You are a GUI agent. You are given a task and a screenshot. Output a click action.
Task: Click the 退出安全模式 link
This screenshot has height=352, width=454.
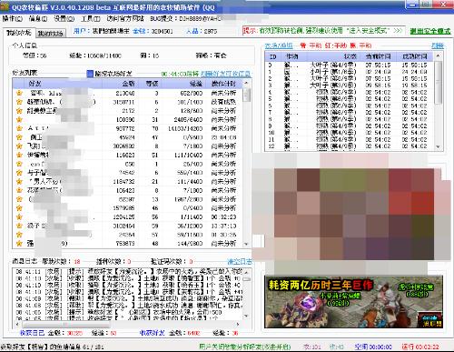pos(430,31)
